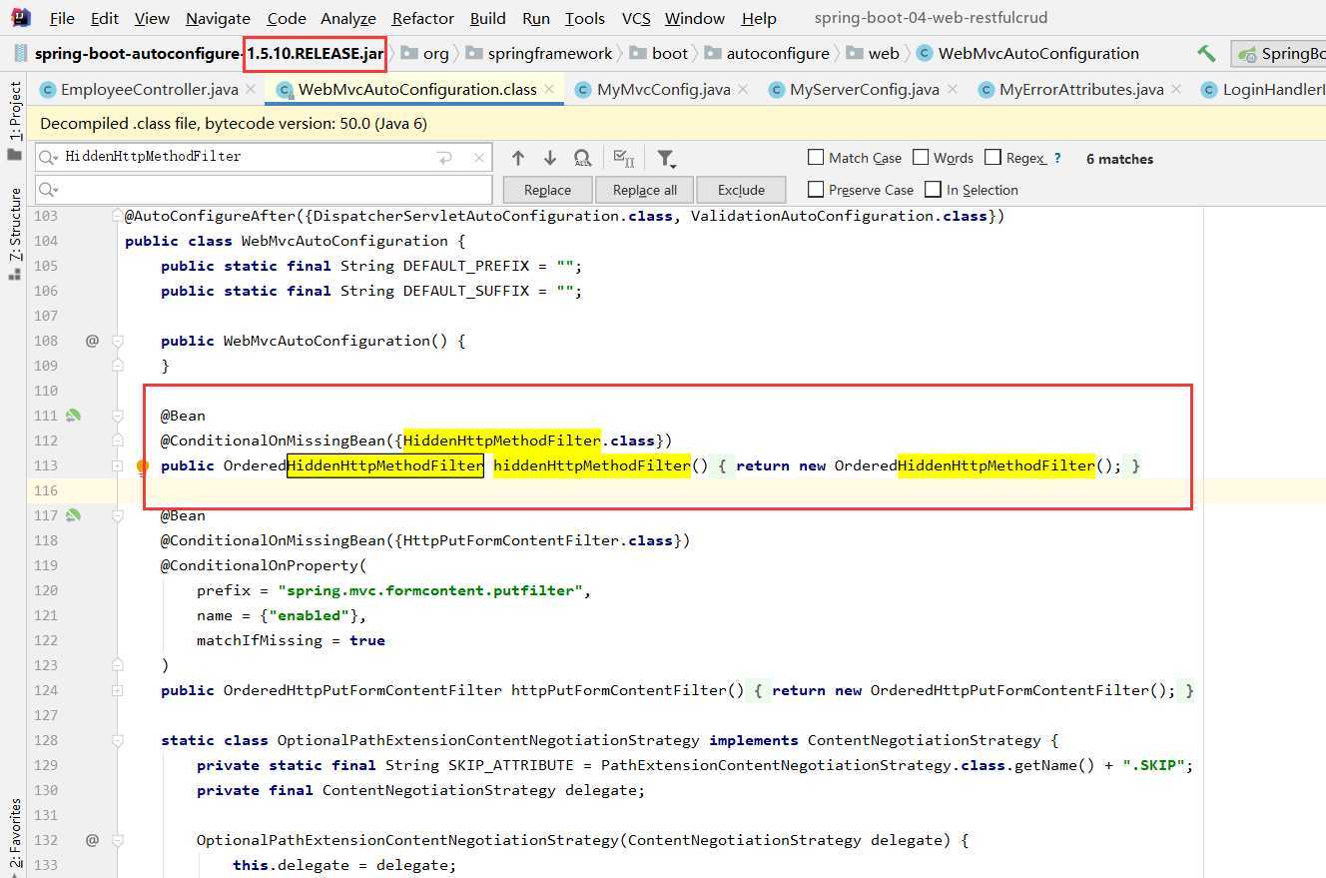Open the View menu
1326x878 pixels.
click(152, 18)
